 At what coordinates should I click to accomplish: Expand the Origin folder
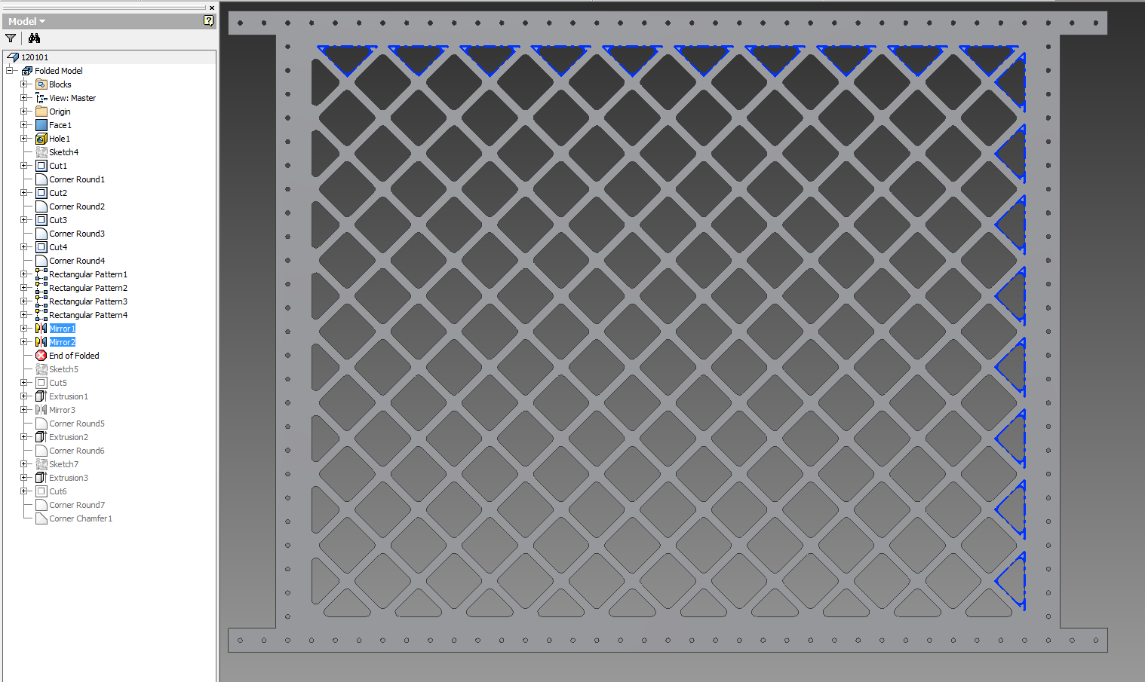tap(24, 112)
